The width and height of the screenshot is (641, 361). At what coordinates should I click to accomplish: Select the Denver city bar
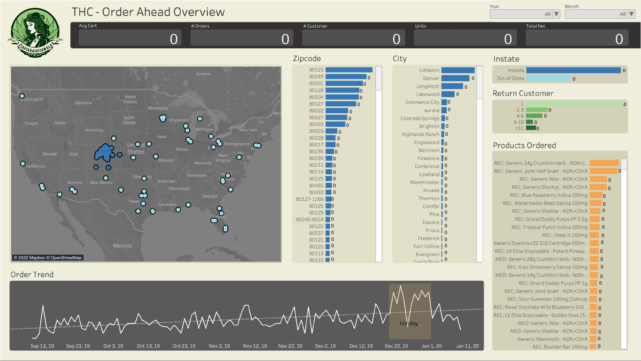455,78
